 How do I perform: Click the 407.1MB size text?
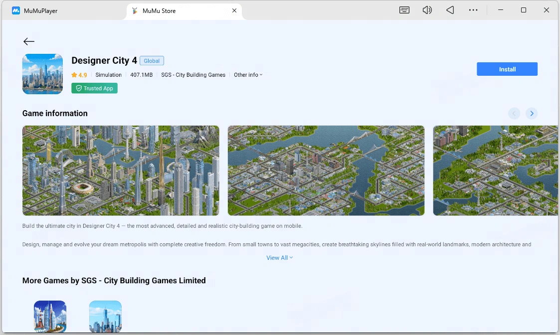tap(142, 75)
